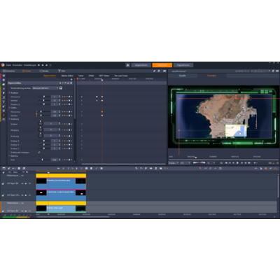Jump to the start of preview playback
Image resolution: width=280 pixels, height=280 pixels.
[x=226, y=163]
